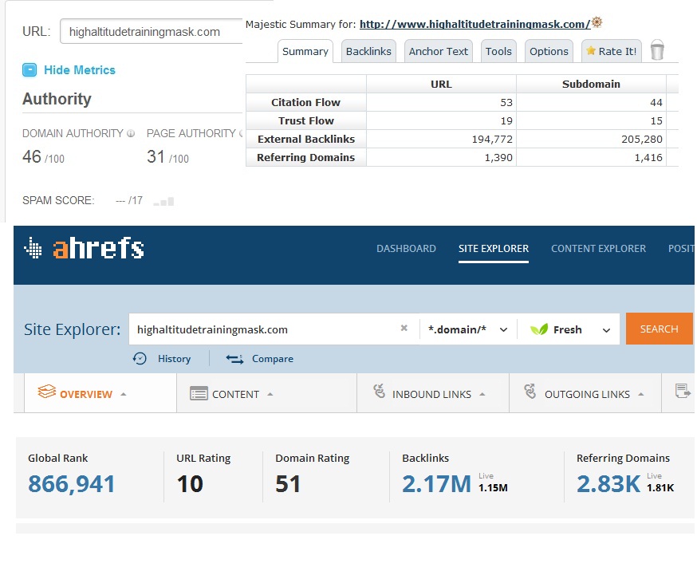This screenshot has width=697, height=587.
Task: Click the Overview stacked layers icon
Action: click(x=47, y=392)
